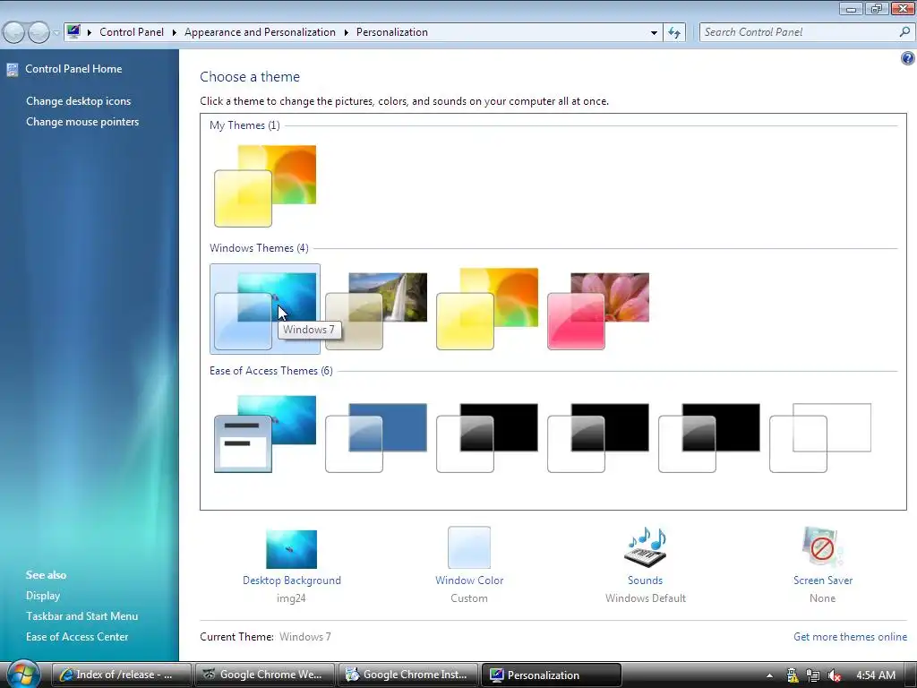Select the second black high contrast theme
Image resolution: width=917 pixels, height=688 pixels.
[598, 437]
